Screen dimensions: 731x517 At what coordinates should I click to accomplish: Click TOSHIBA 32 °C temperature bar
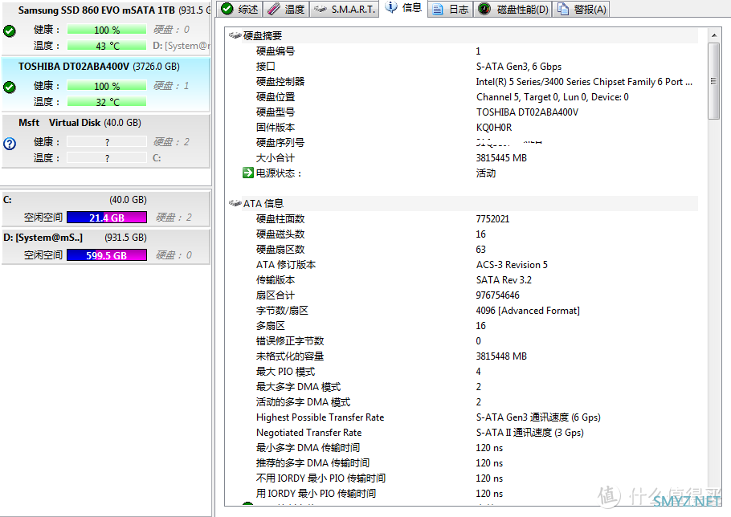[107, 101]
